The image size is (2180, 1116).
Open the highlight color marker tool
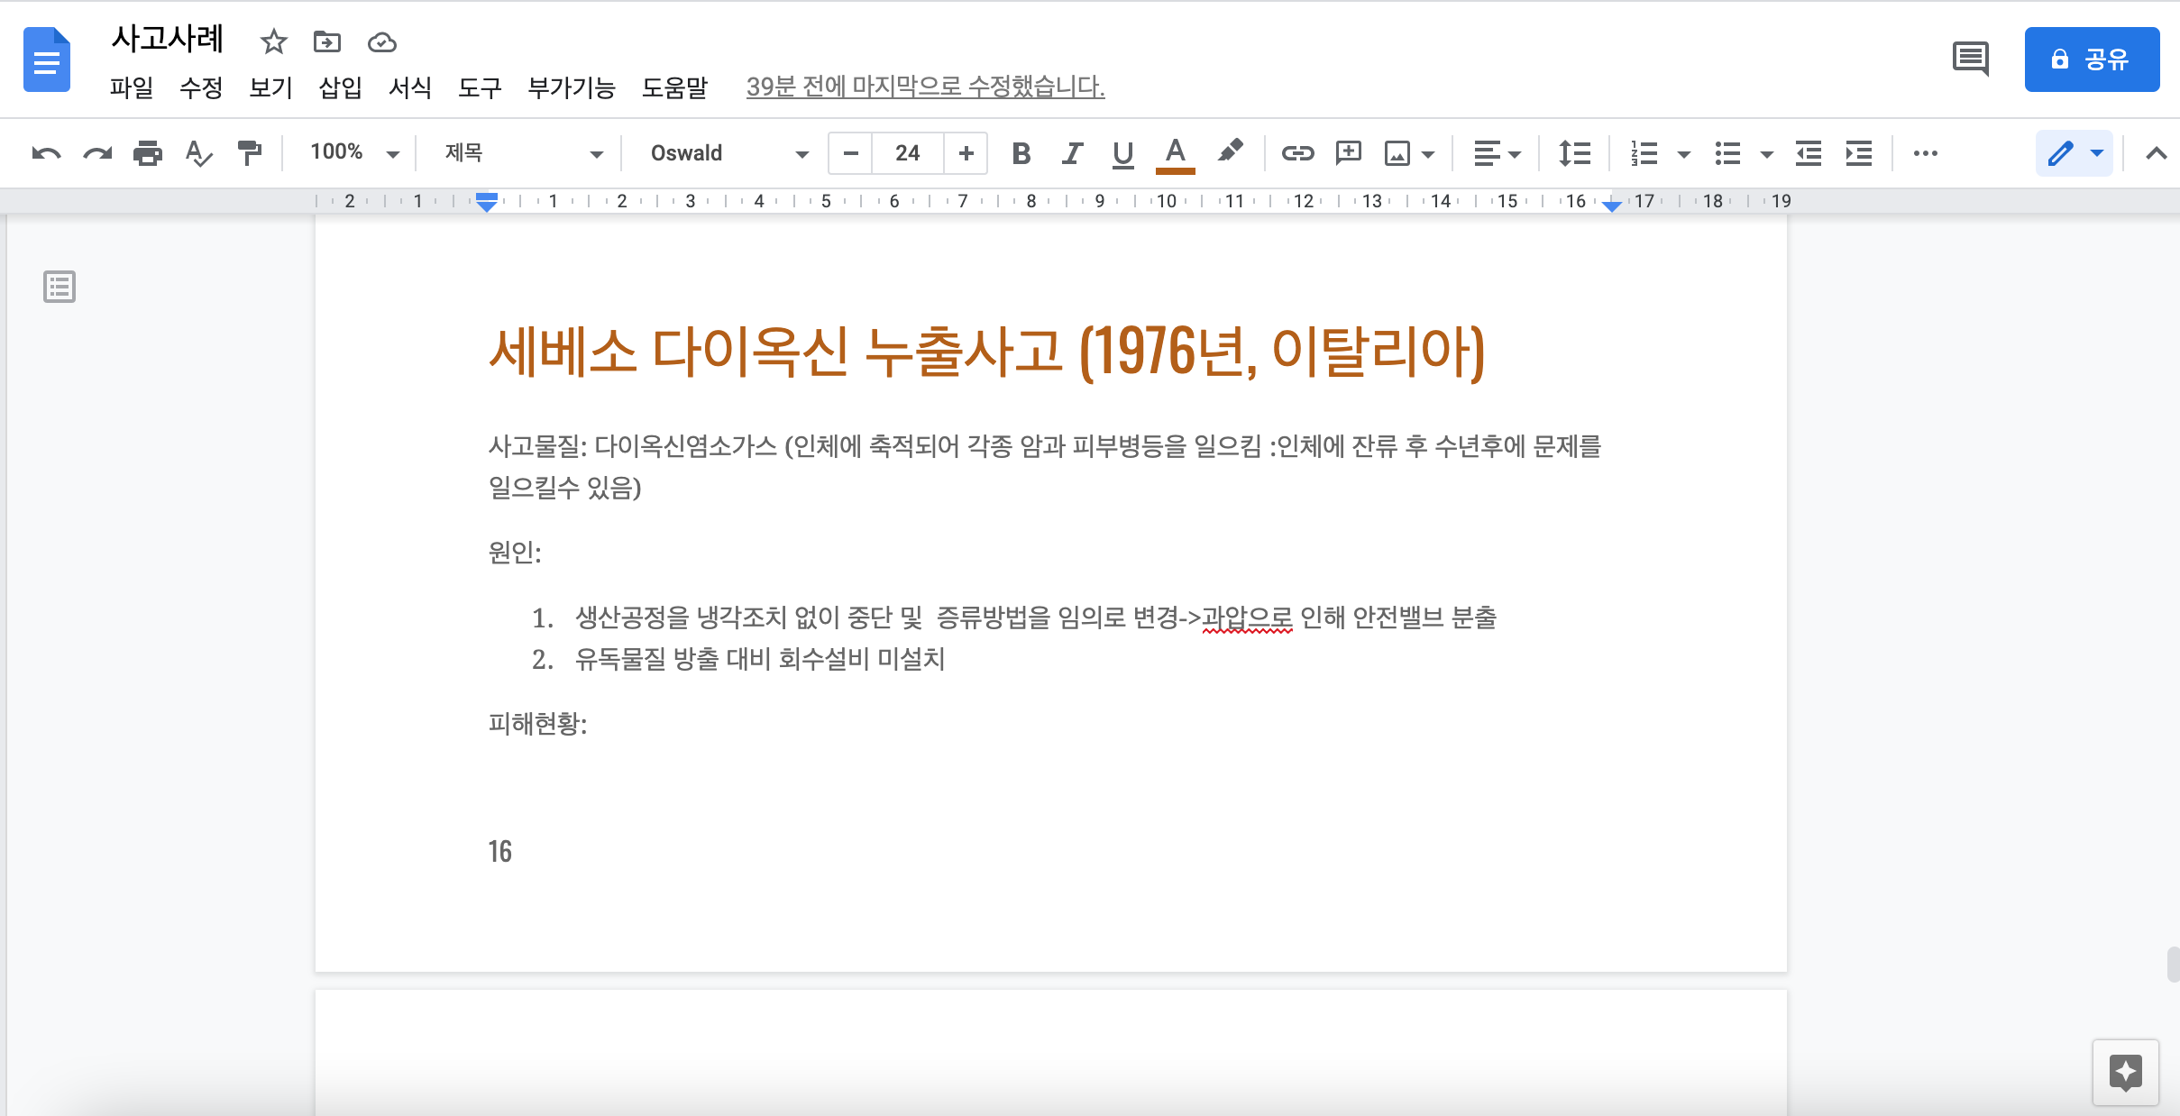(1230, 151)
